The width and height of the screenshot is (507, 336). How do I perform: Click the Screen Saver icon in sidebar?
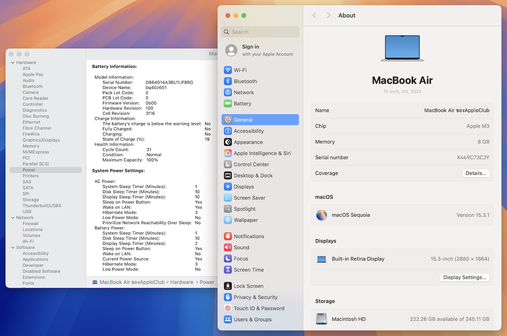click(228, 198)
